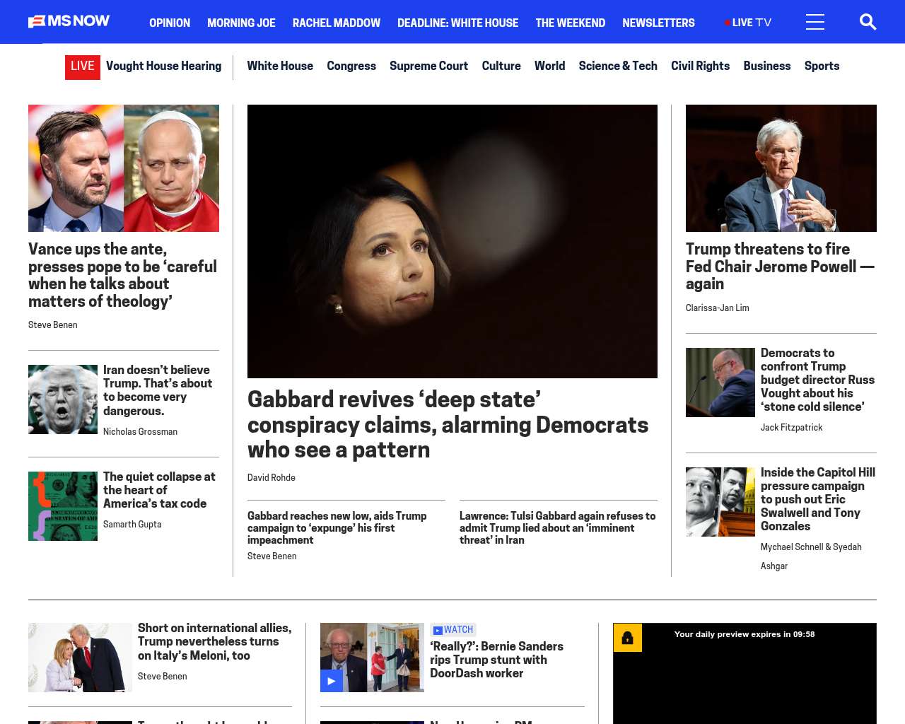905x724 pixels.
Task: Click the yellow lock icon on video preview
Action: click(627, 638)
